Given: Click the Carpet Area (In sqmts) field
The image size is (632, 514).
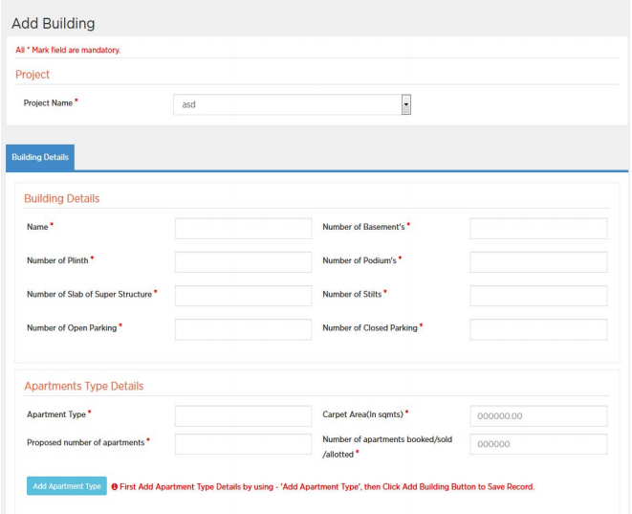Looking at the screenshot, I should 538,415.
